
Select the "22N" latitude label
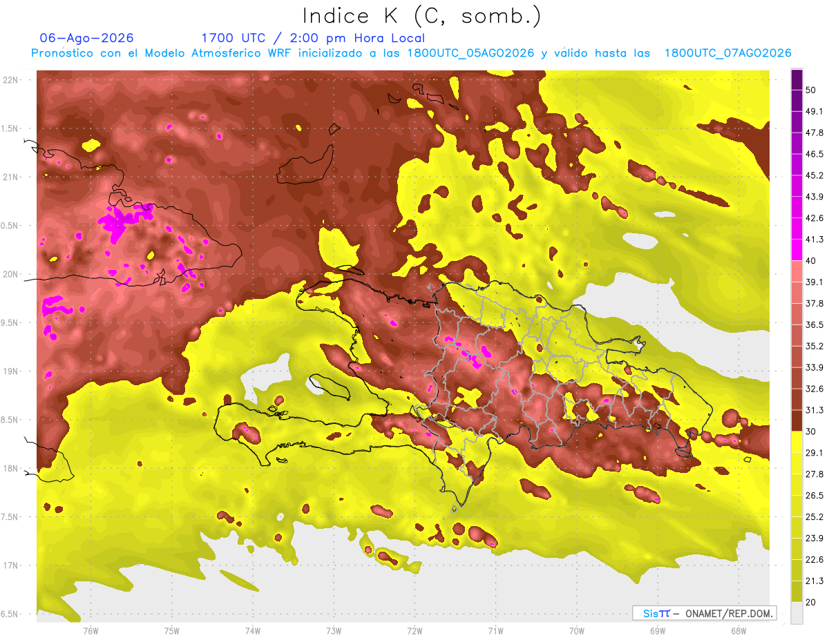pos(11,80)
